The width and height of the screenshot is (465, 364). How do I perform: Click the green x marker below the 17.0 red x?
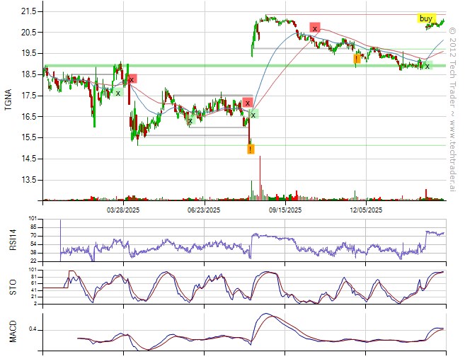pos(253,115)
